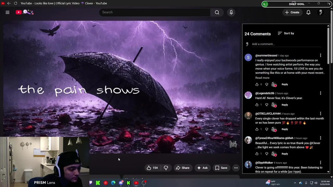Reload the page with the refresh icon

(16, 3)
